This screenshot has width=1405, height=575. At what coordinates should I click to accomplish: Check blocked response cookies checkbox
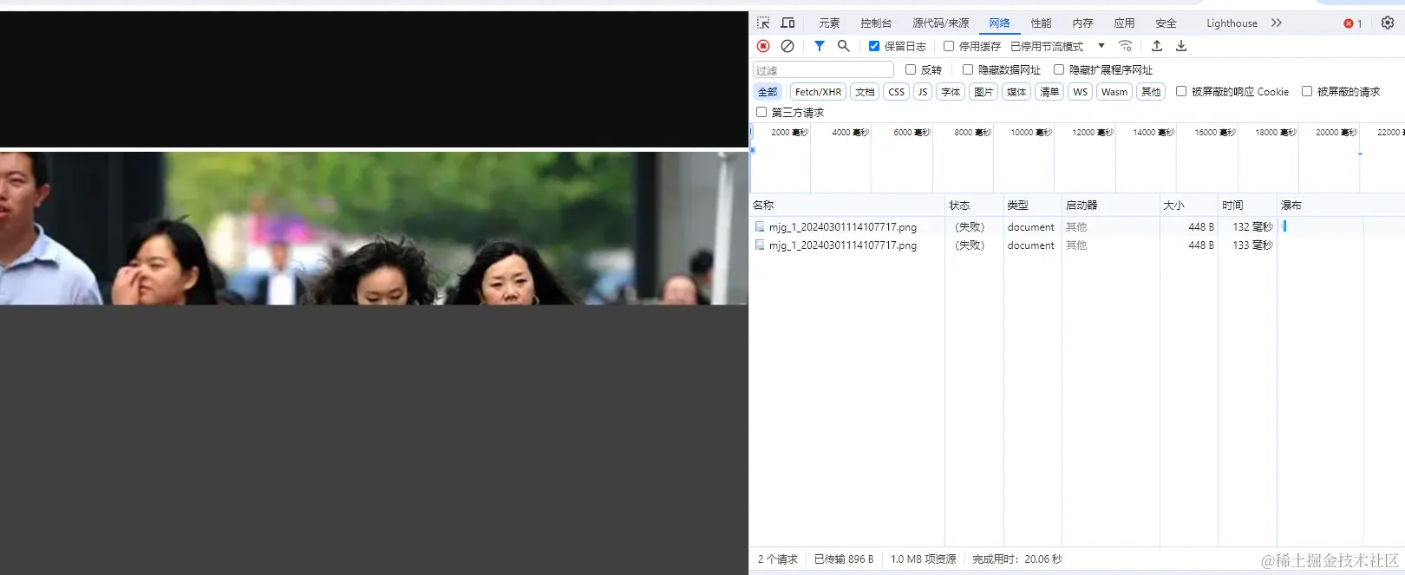click(x=1181, y=91)
